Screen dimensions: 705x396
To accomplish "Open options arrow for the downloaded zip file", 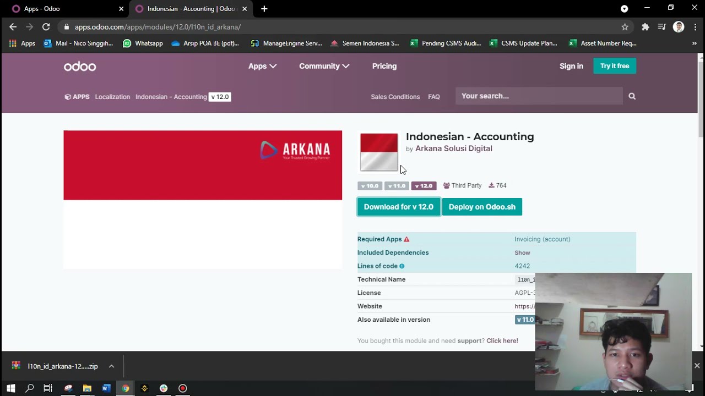I will coord(111,366).
